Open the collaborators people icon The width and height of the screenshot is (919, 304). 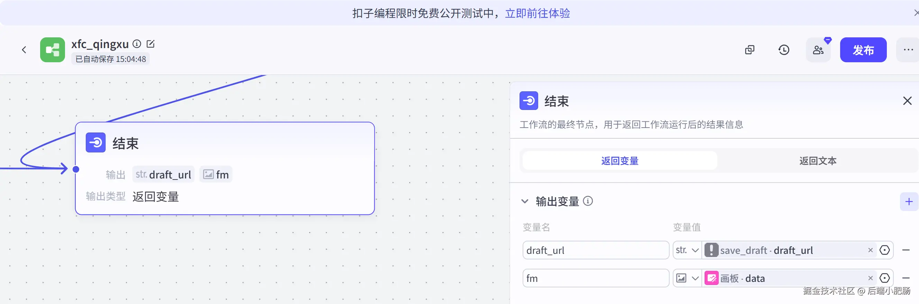coord(818,50)
